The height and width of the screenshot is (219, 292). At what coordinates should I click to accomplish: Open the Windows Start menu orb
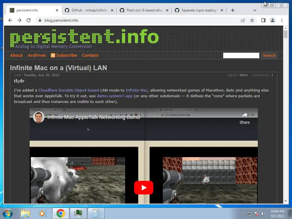pyautogui.click(x=7, y=213)
